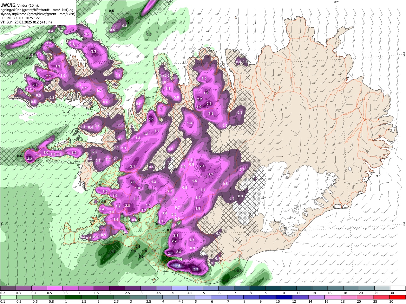Image resolution: width=406 pixels, height=304 pixels.
Task: Pick the gray-green 3 swatch, lower legend row
Action: pos(138,297)
